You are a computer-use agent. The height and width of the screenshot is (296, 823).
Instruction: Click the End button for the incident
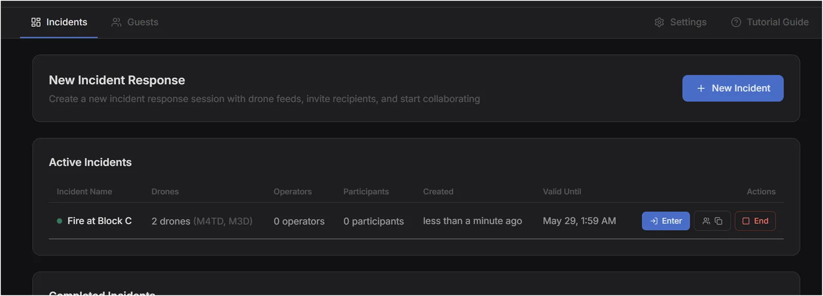tap(755, 221)
